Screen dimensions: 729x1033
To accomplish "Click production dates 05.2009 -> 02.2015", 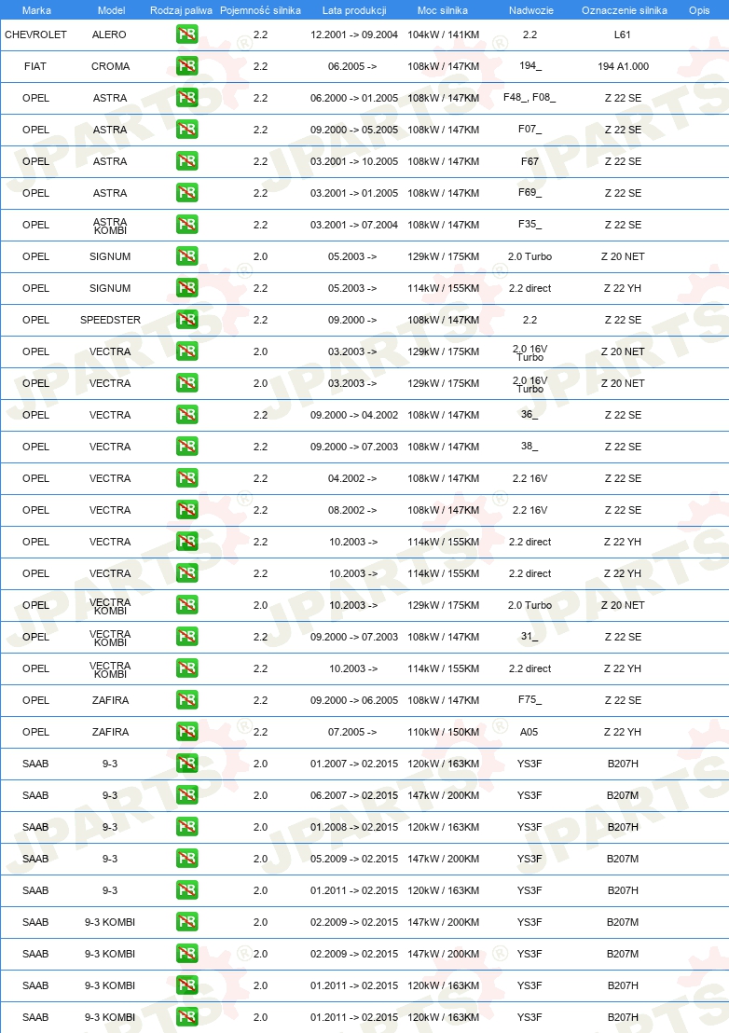I will pos(354,859).
